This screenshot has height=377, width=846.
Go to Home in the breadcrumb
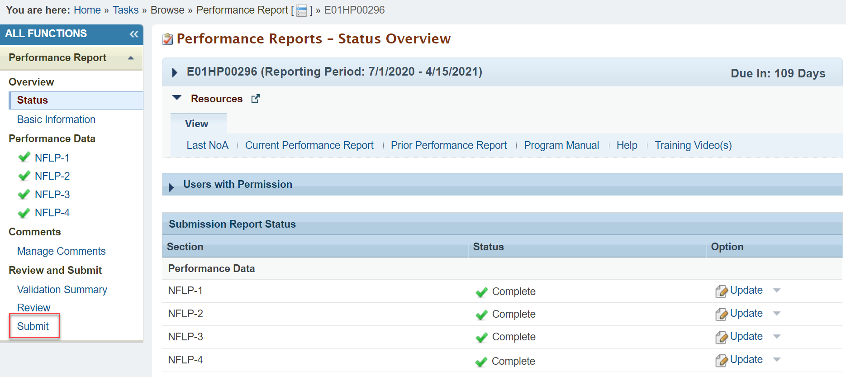pyautogui.click(x=87, y=10)
